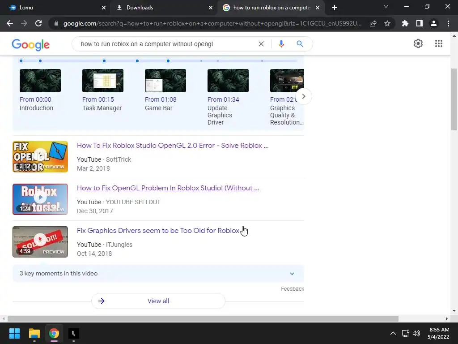Click the second dot on key moments timeline
458x344 pixels.
tap(40, 61)
